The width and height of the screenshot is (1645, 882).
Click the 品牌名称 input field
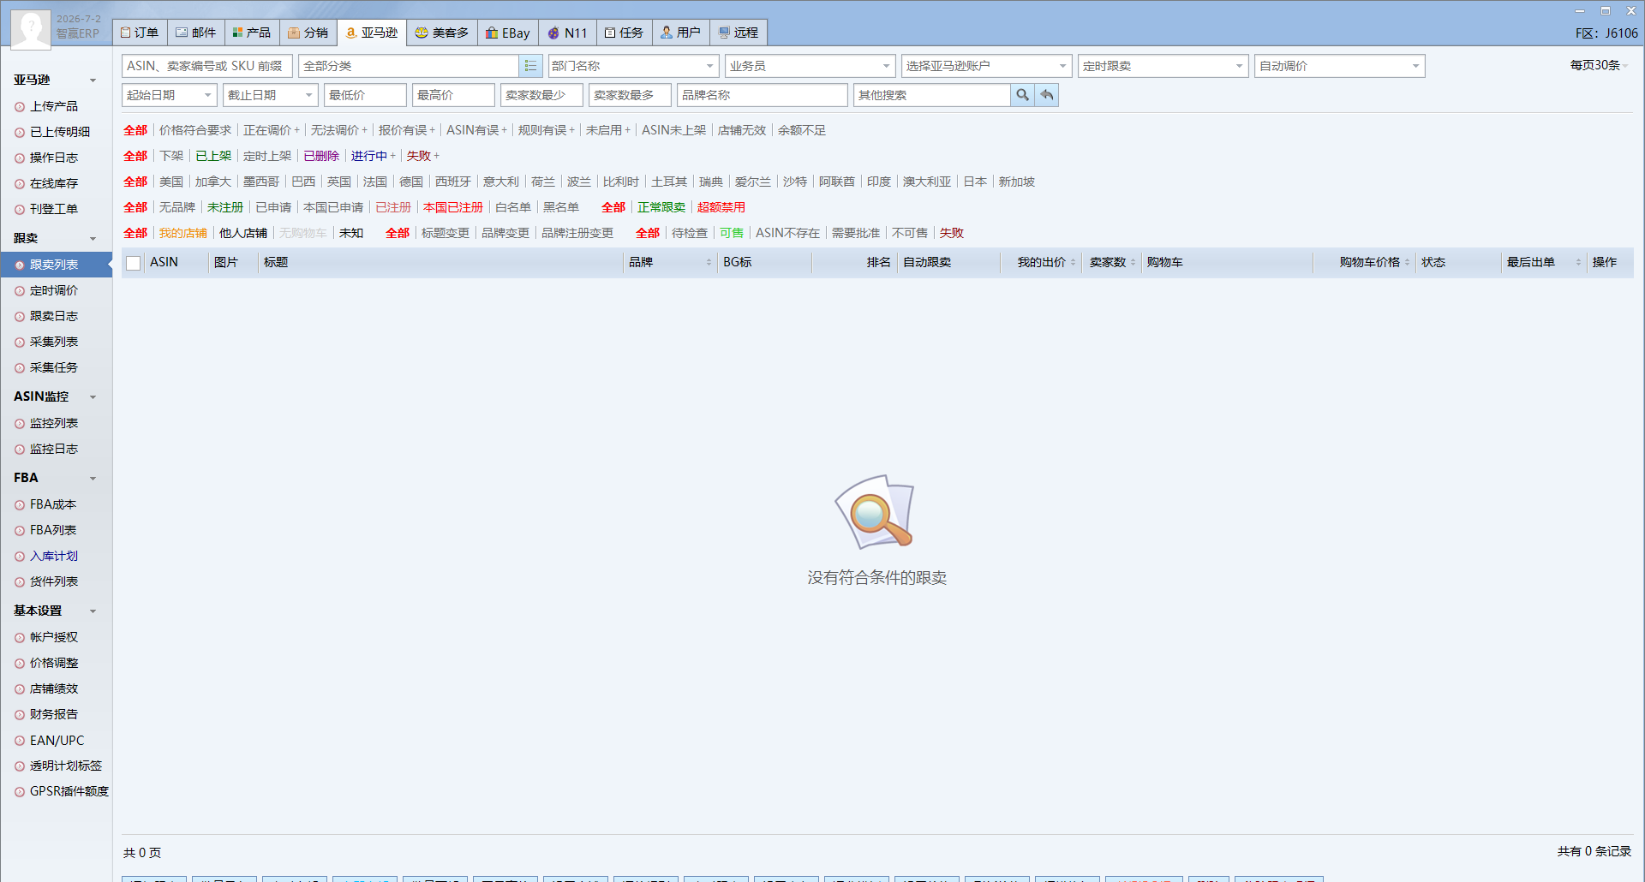763,95
